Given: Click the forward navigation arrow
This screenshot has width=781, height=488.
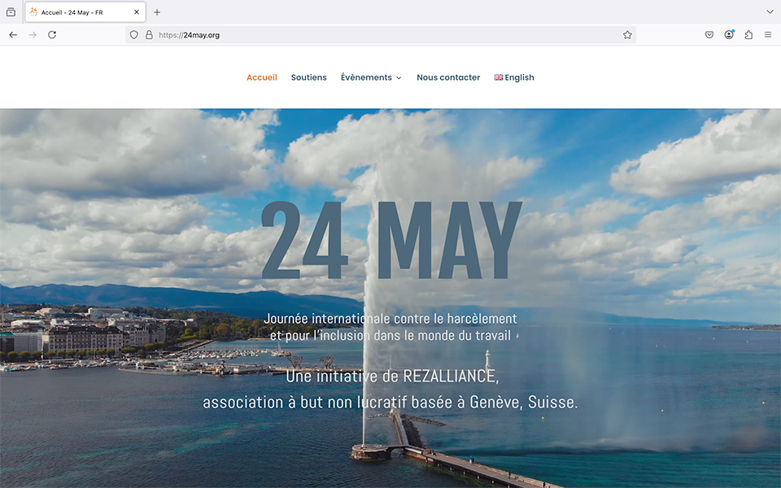Looking at the screenshot, I should point(33,35).
